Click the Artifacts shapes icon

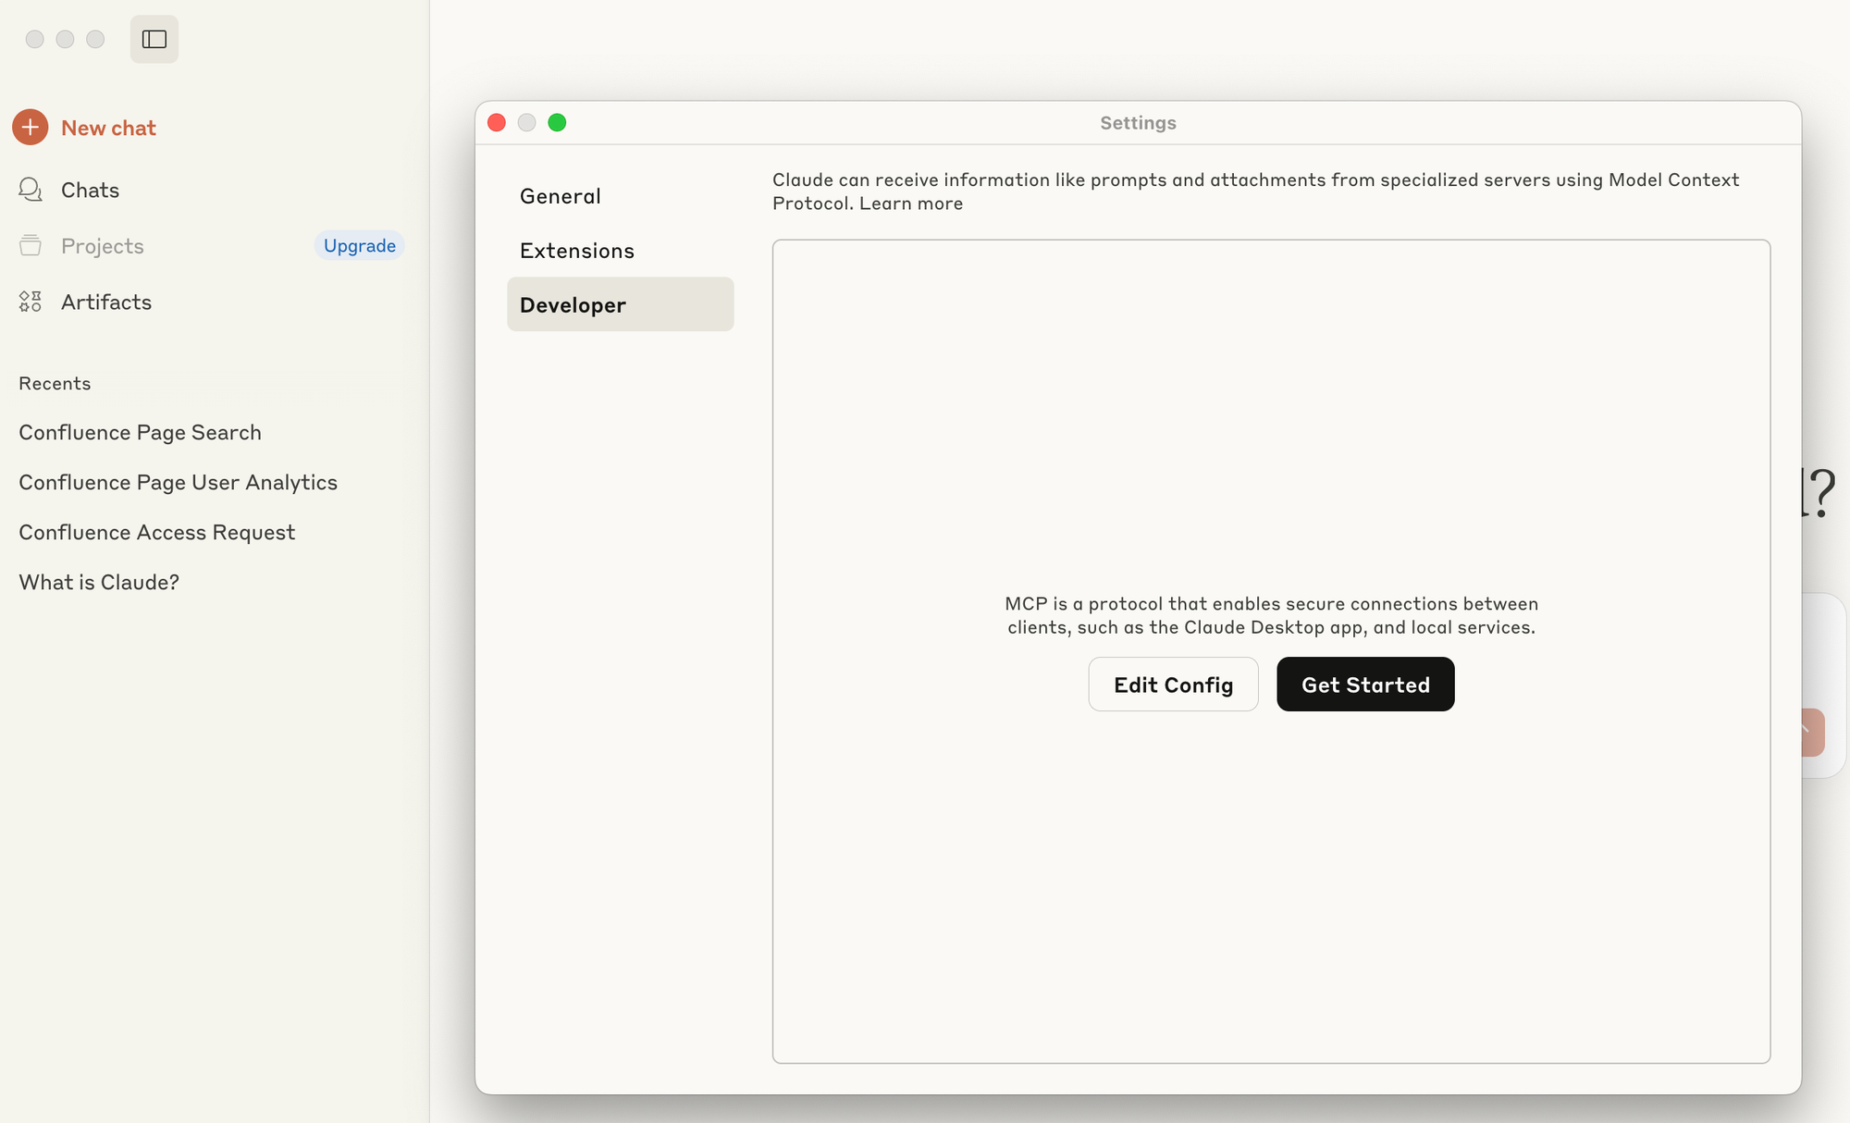click(31, 302)
